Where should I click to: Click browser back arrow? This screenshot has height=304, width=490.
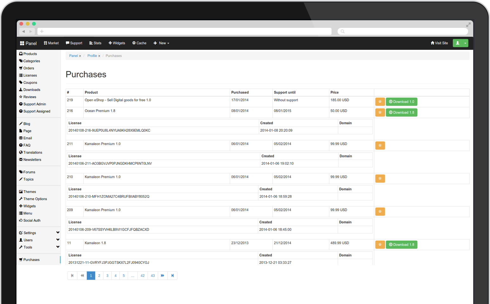point(23,31)
